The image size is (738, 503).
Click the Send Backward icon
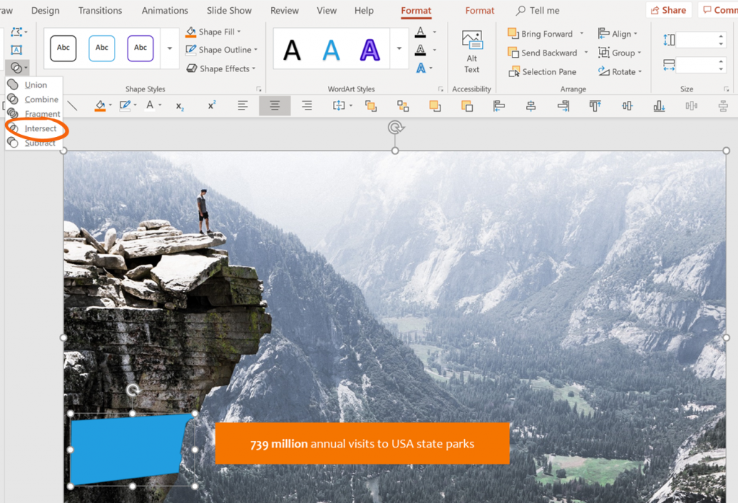click(x=543, y=52)
